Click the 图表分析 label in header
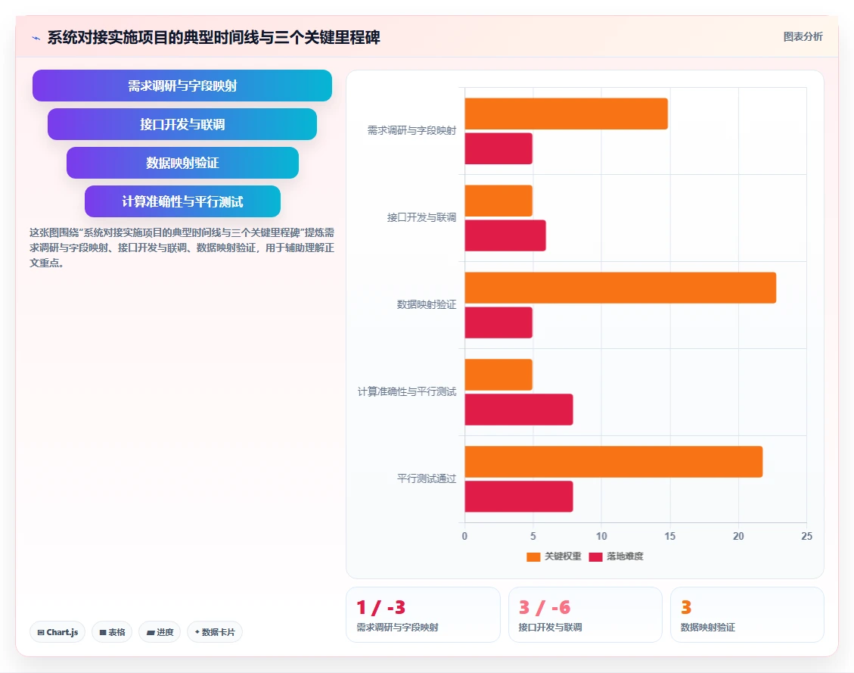The width and height of the screenshot is (854, 673). pos(803,36)
